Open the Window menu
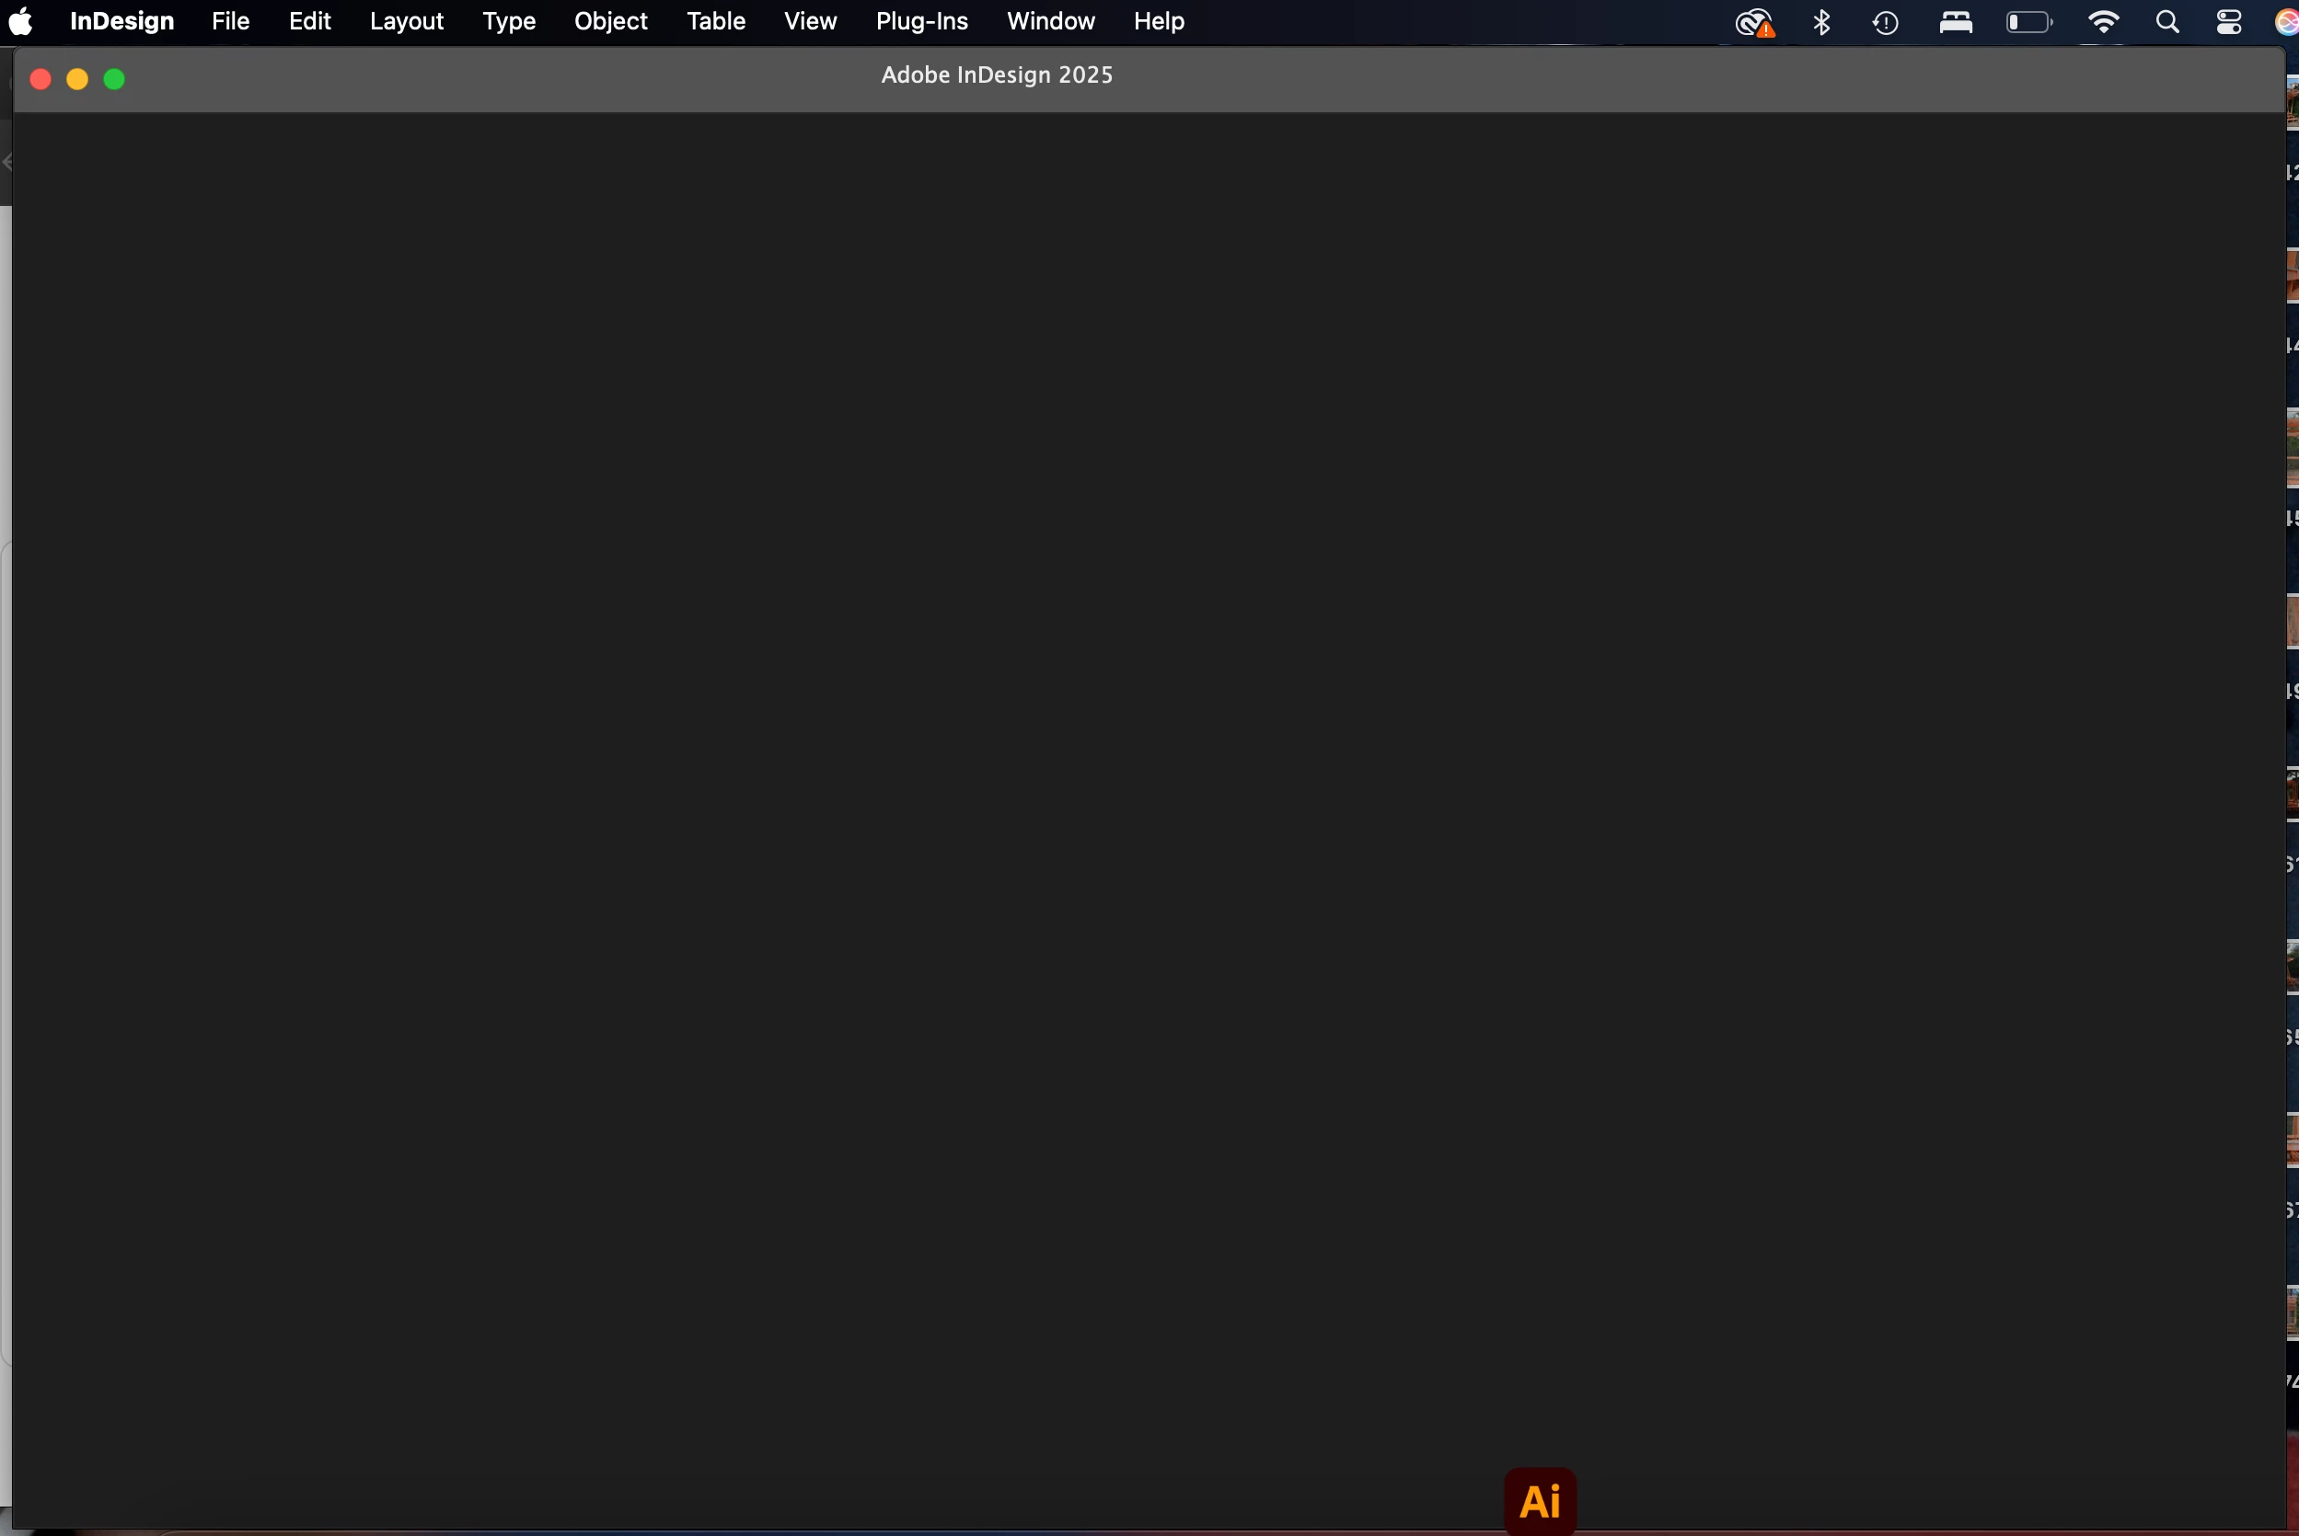 [x=1050, y=21]
